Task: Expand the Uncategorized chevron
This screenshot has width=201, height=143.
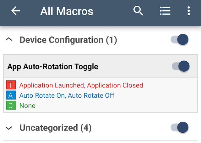Action: point(9,128)
